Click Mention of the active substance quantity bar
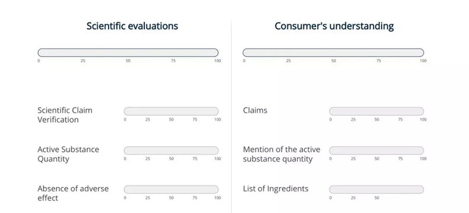Image resolution: width=469 pixels, height=213 pixels. [376, 150]
